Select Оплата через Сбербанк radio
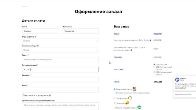Screen dimensions: 196x110 coord(115,108)
